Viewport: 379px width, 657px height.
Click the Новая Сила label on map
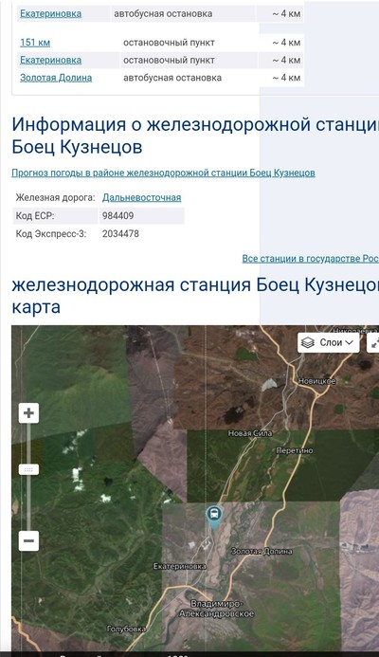(250, 433)
